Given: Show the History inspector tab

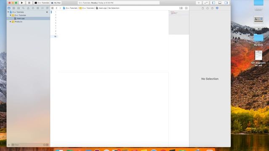Looking at the screenshot, I should [x=207, y=8].
